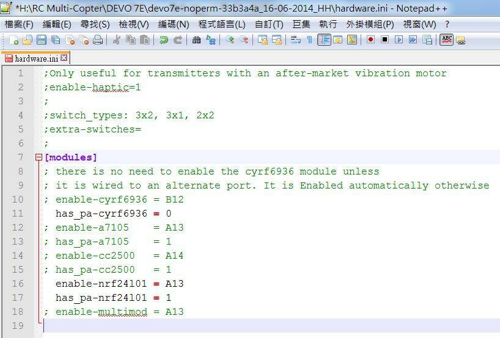Open the 檢視(V) menu

134,24
